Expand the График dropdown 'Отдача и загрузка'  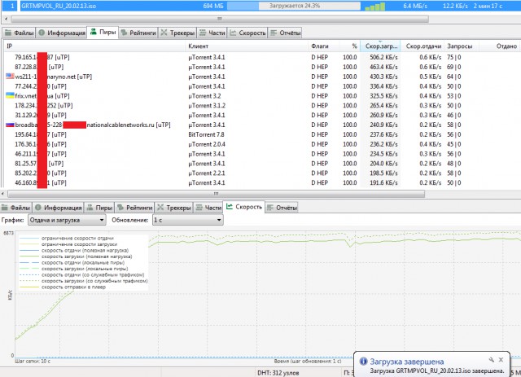[x=67, y=220]
